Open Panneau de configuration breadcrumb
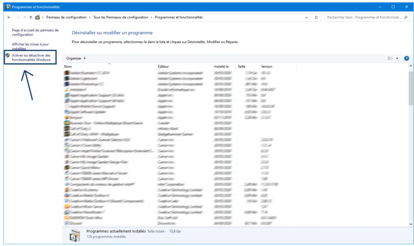The width and height of the screenshot is (414, 246). pyautogui.click(x=66, y=17)
